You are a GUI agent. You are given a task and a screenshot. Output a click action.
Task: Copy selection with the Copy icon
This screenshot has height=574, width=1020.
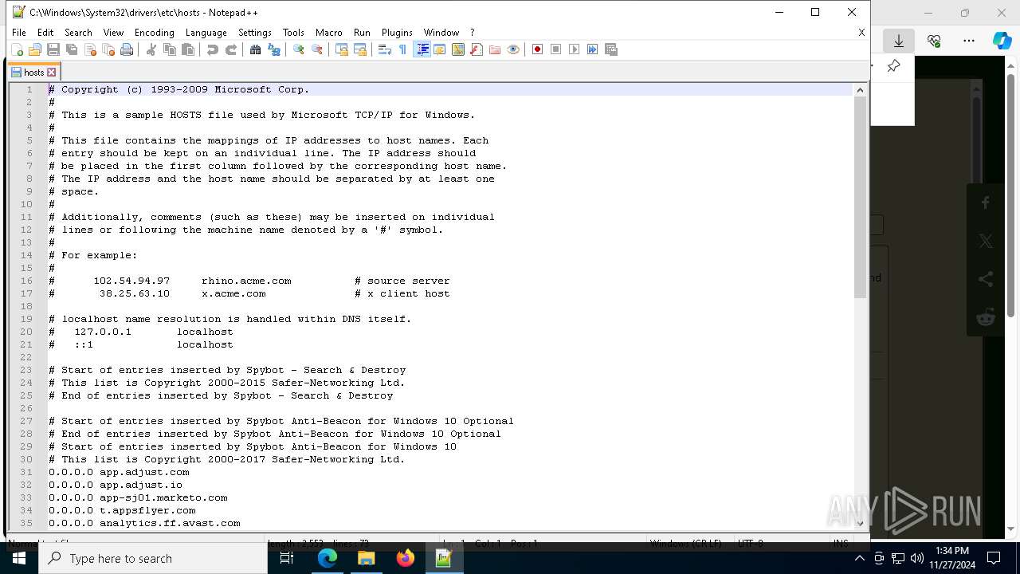(170, 49)
